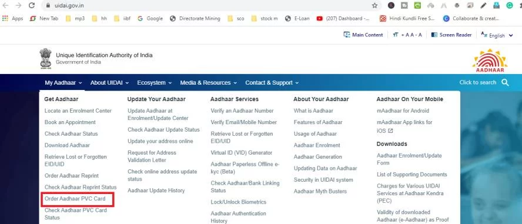The image size is (522, 224).
Task: Click the first dark round extension icon
Action: pos(391,5)
